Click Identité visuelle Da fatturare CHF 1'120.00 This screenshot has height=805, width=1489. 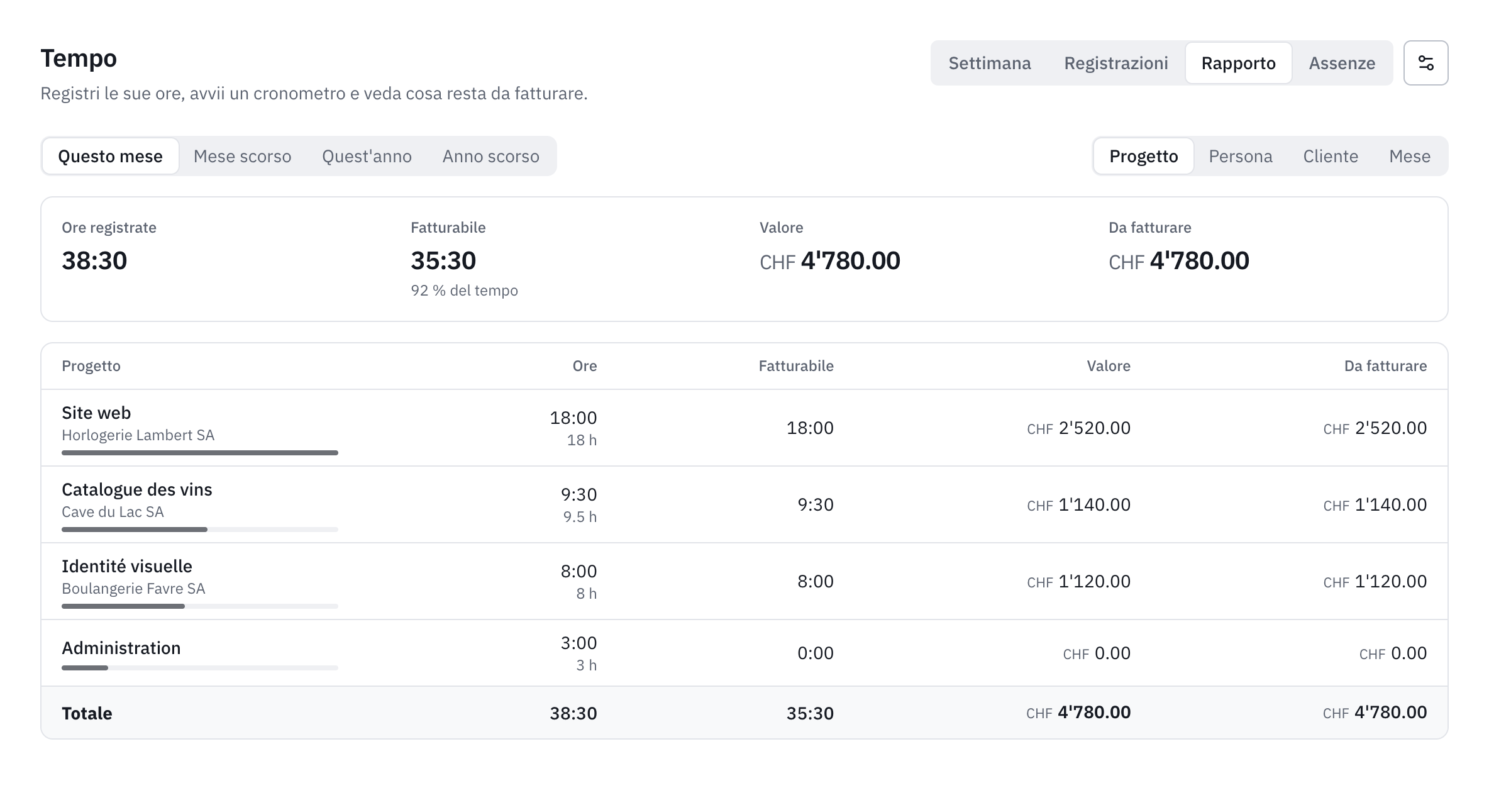pos(1375,582)
